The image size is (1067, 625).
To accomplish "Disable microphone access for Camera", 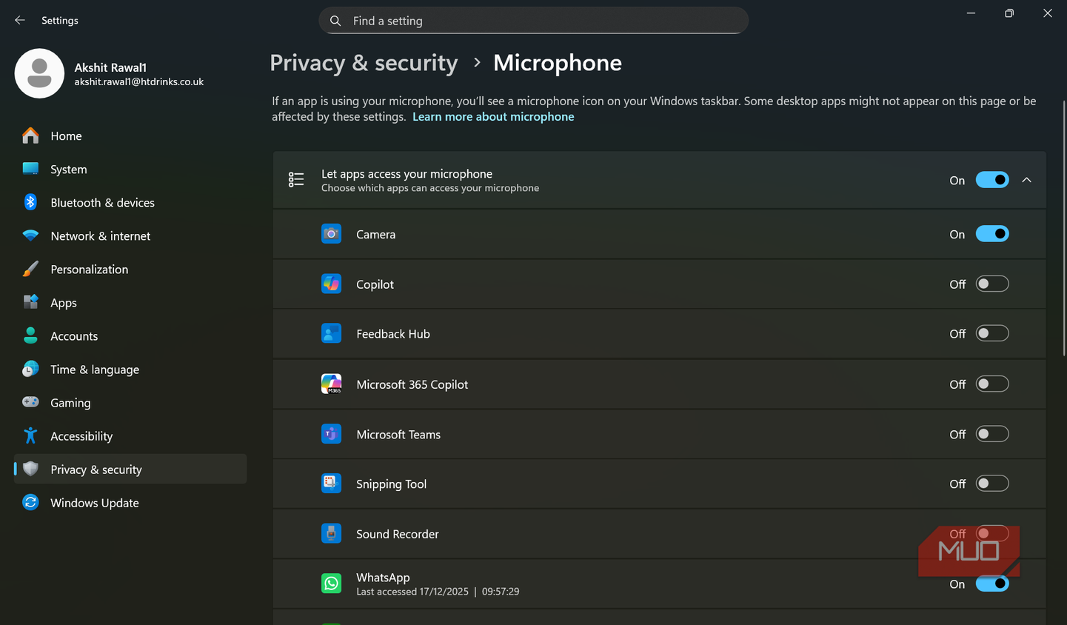I will (992, 234).
